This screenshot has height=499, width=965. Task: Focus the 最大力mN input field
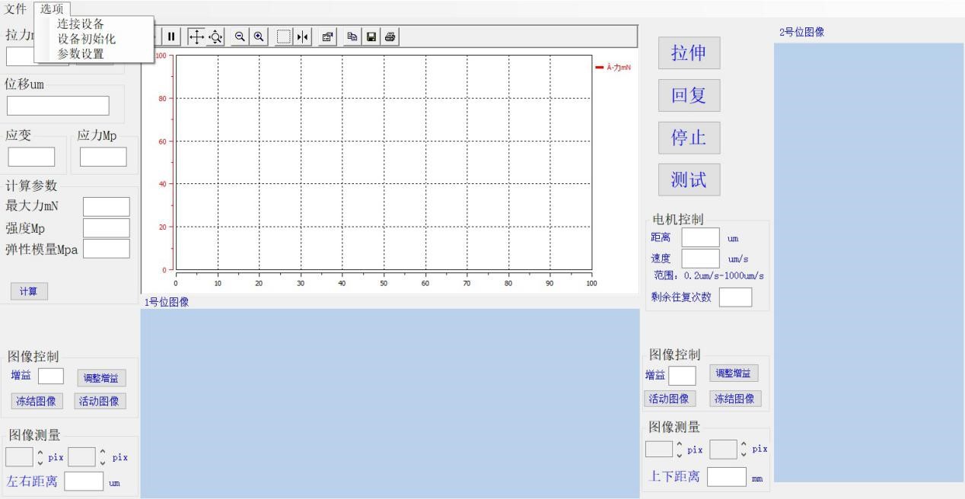pos(107,206)
